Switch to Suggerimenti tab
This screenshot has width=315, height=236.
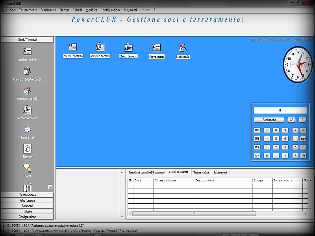pos(220,172)
